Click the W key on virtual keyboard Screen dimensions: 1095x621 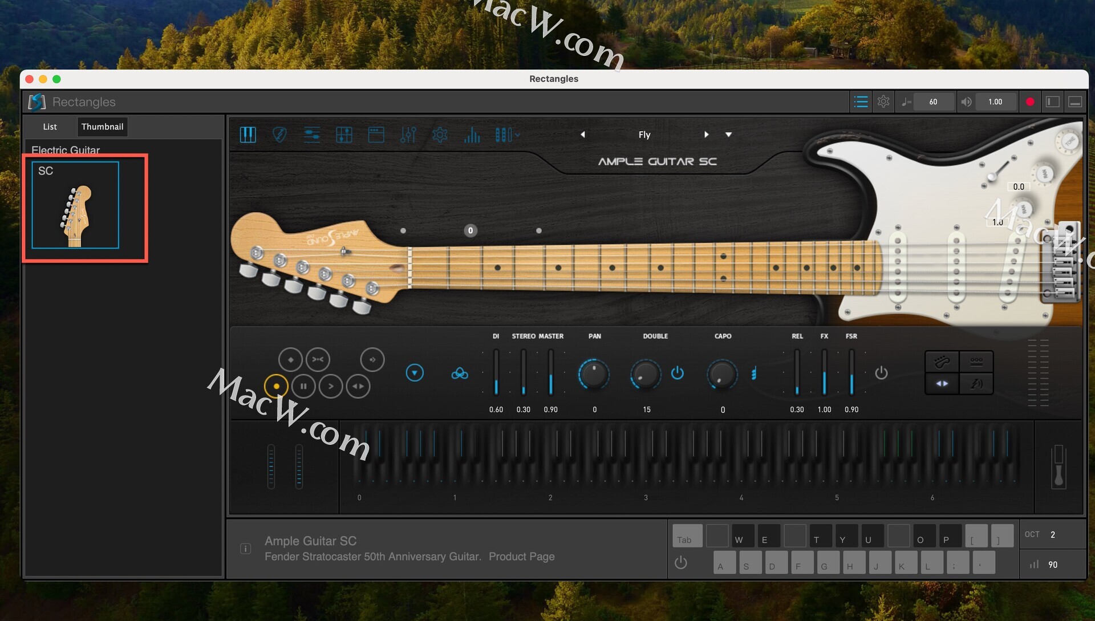coord(743,536)
